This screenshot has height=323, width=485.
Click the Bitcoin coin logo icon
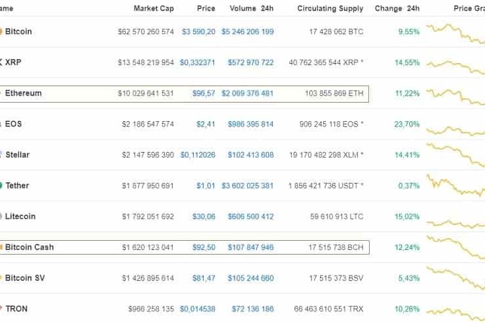coord(1,32)
